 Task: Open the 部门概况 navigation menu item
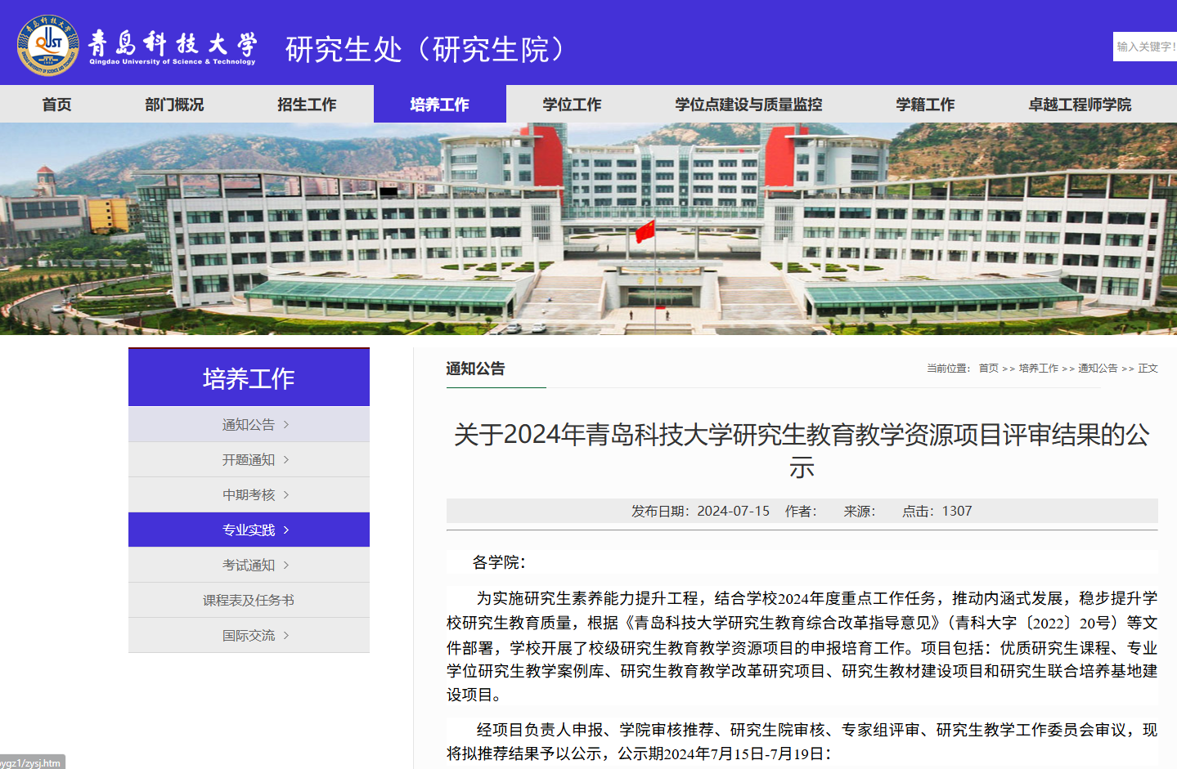174,105
